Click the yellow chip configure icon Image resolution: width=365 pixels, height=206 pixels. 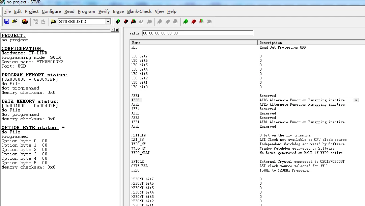[53, 22]
